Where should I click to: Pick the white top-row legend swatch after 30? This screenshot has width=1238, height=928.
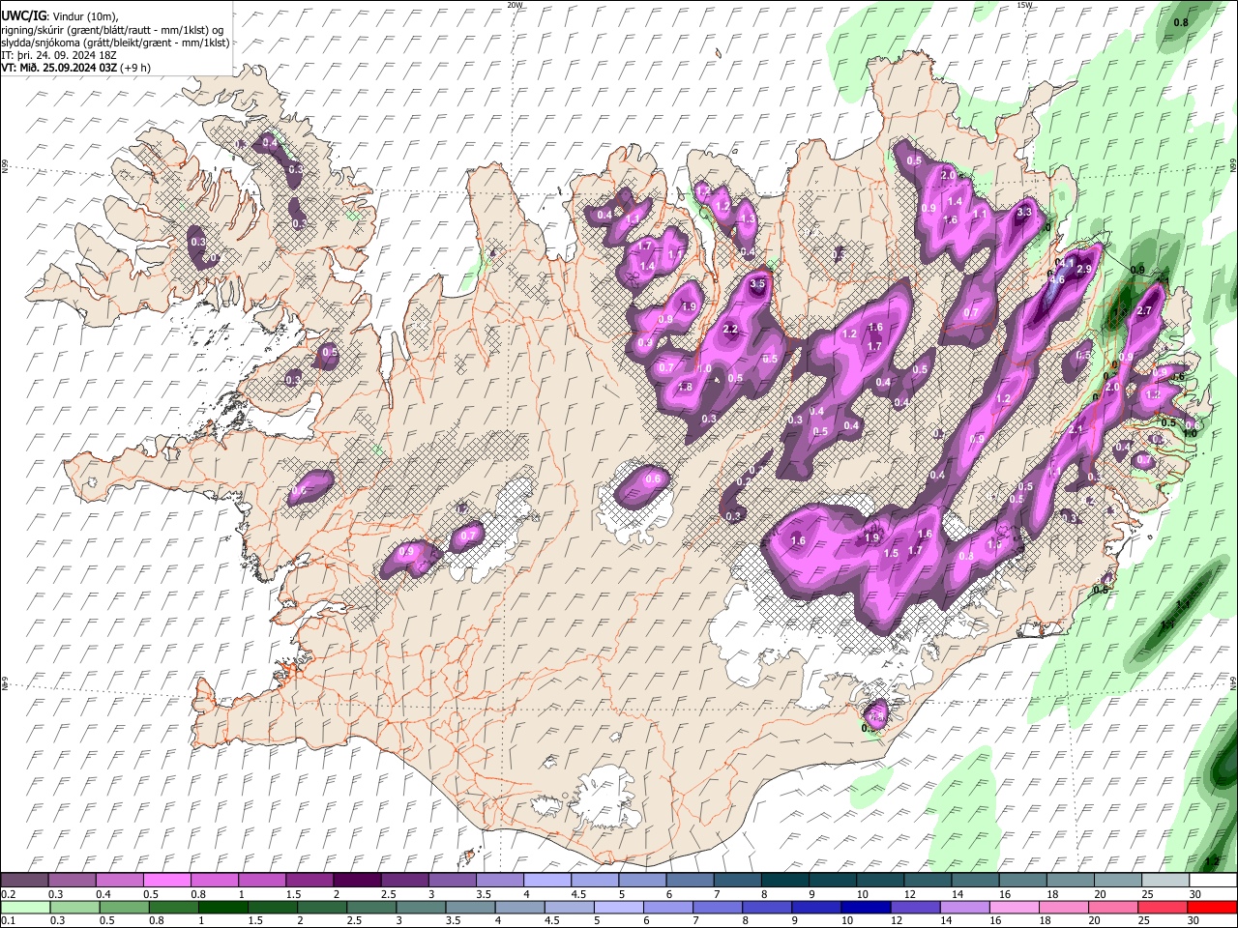[1211, 881]
